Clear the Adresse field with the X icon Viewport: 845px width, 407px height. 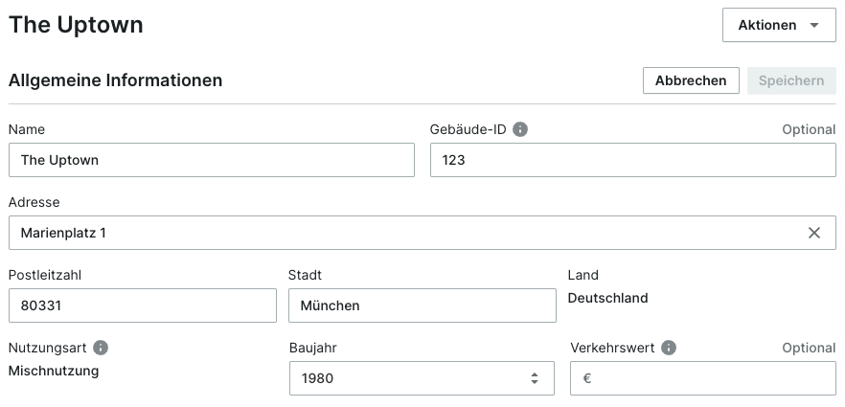coord(813,233)
